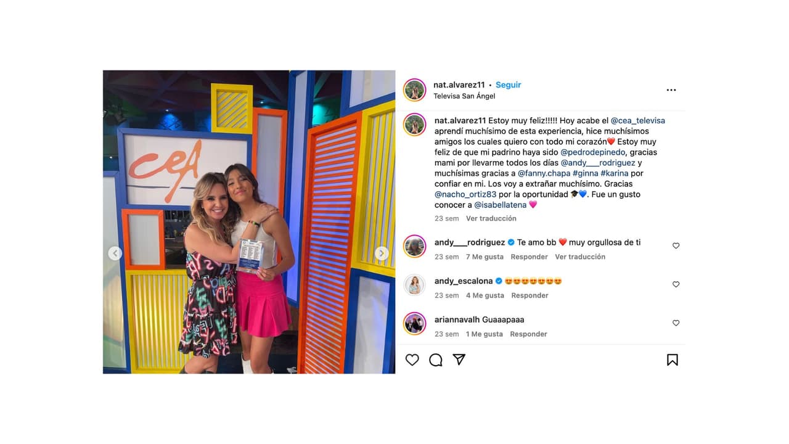This screenshot has height=444, width=789.
Task: Like ariannavalh's Guaaapaaa comment
Action: tap(676, 323)
